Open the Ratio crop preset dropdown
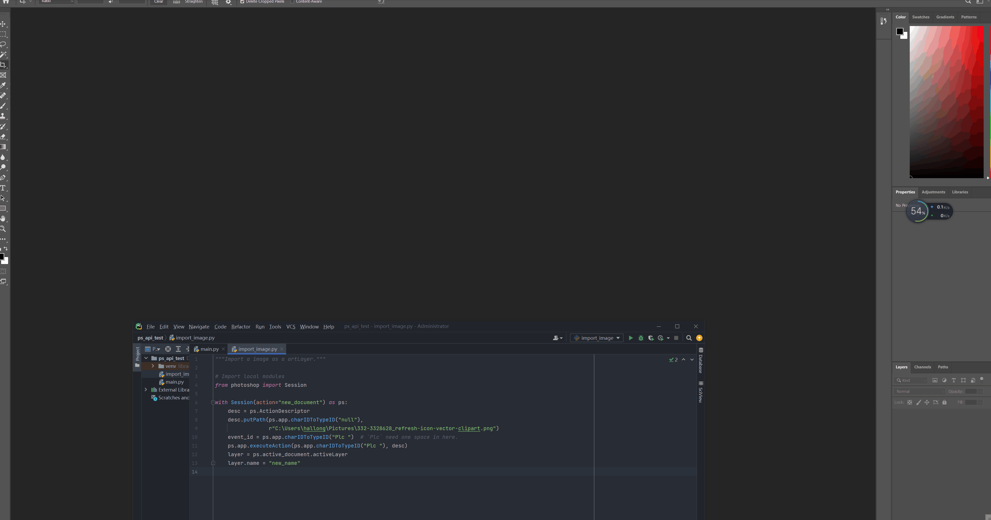Viewport: 991px width, 520px height. 56,2
